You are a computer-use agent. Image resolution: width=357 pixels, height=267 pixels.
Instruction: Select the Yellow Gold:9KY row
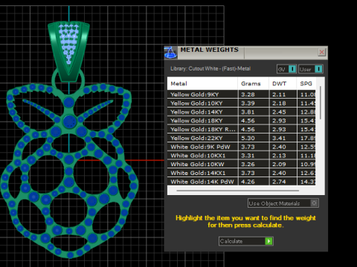point(242,94)
